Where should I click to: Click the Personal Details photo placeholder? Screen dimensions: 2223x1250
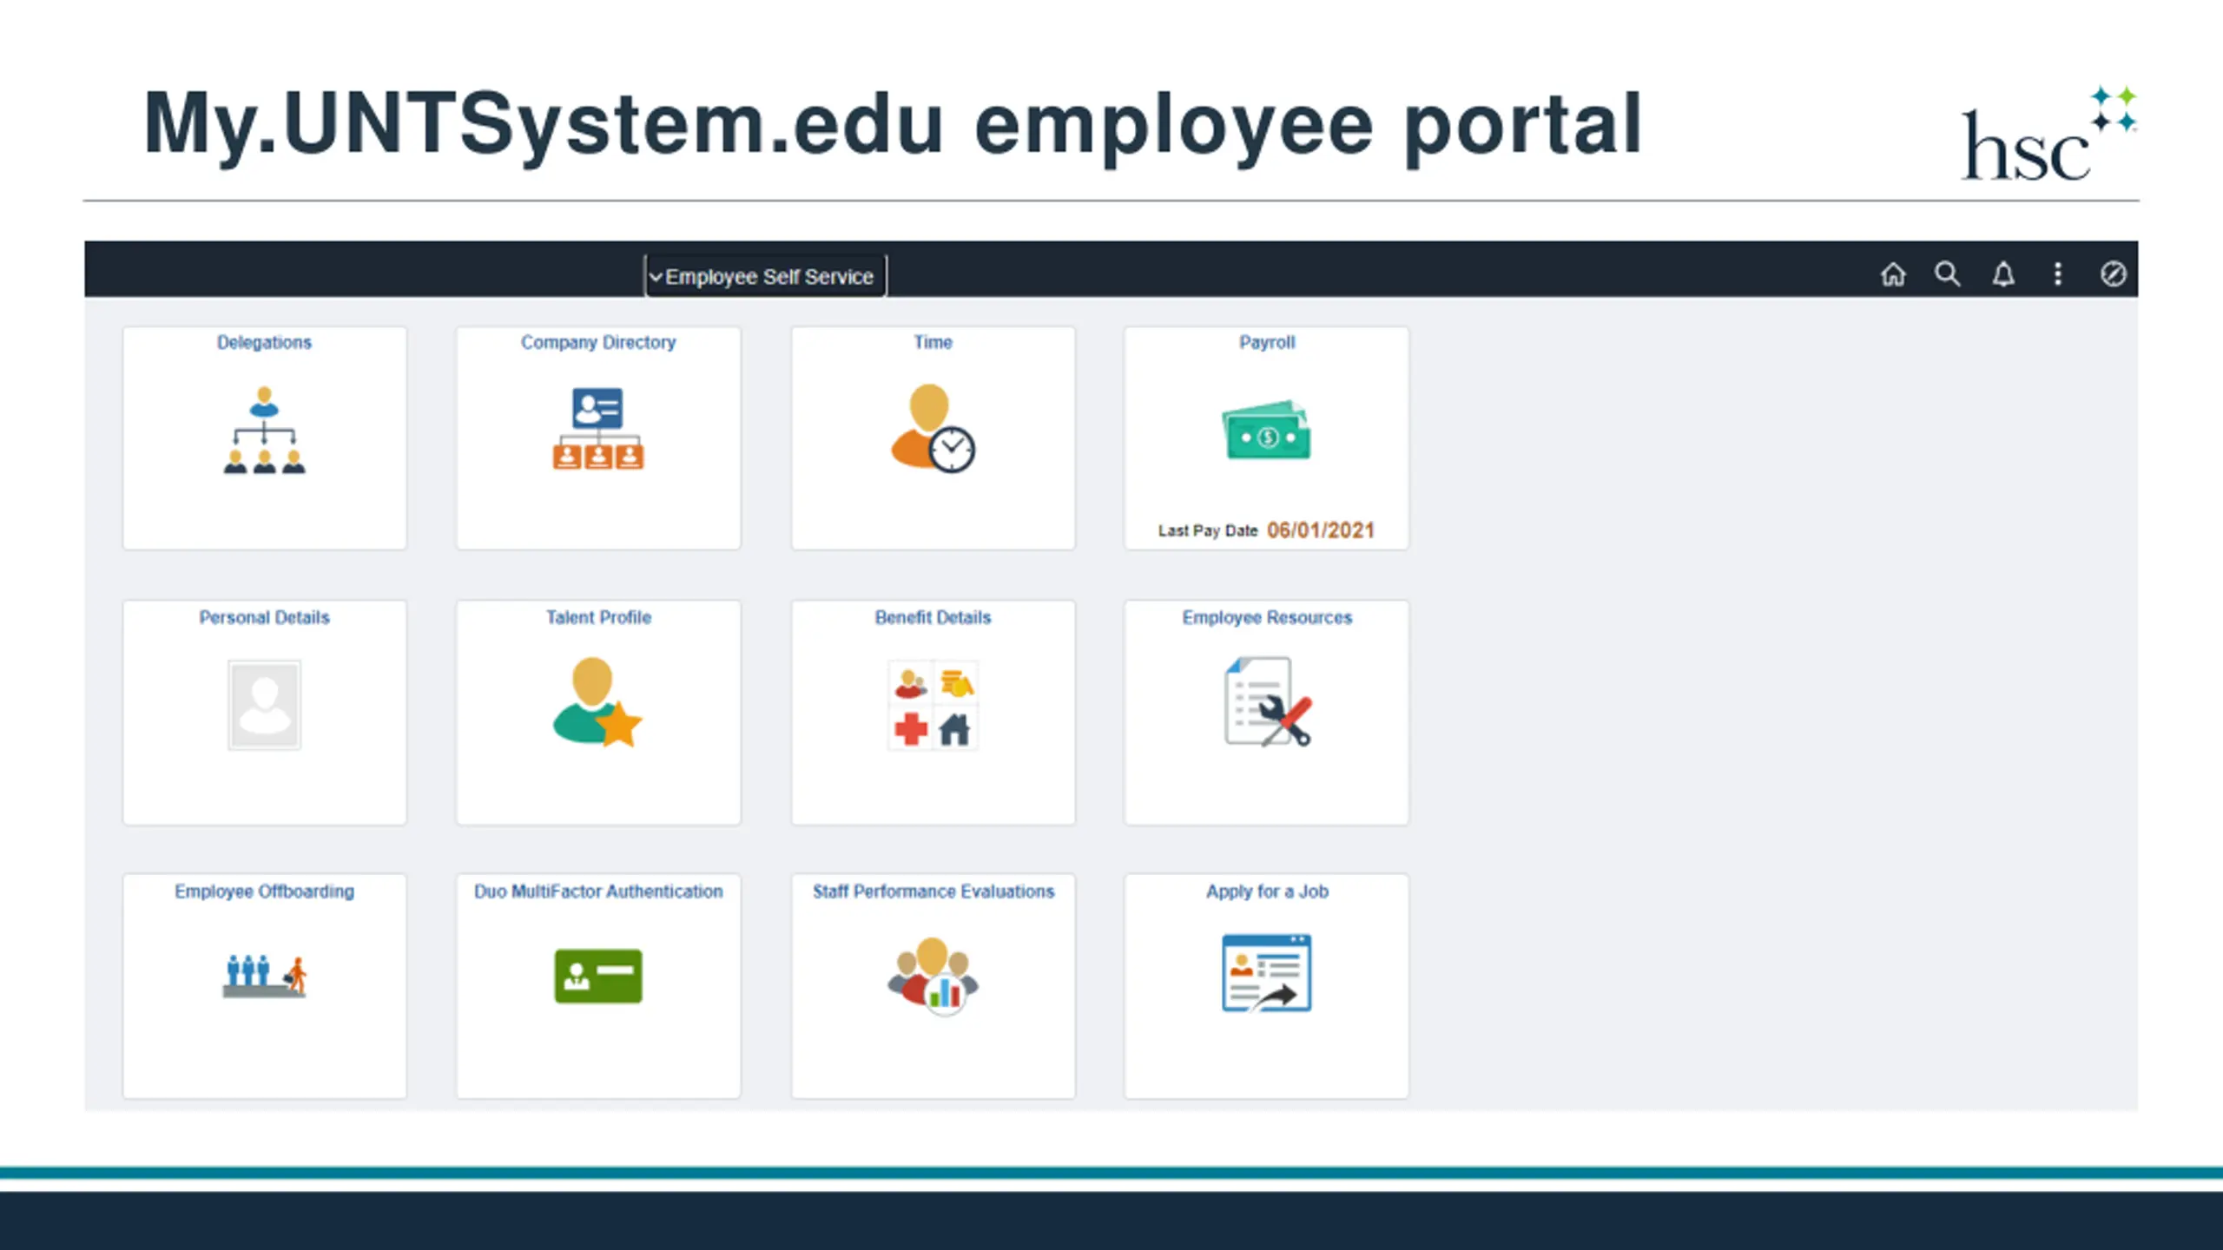264,705
